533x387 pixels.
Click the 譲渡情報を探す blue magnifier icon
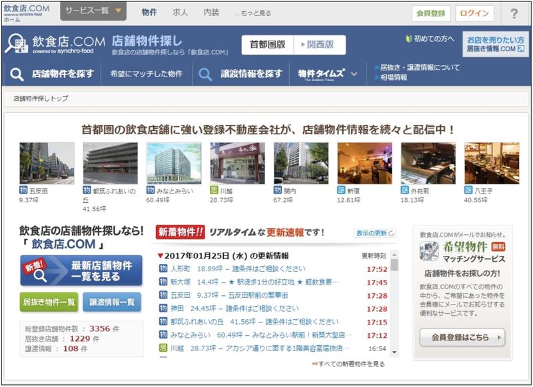point(205,74)
